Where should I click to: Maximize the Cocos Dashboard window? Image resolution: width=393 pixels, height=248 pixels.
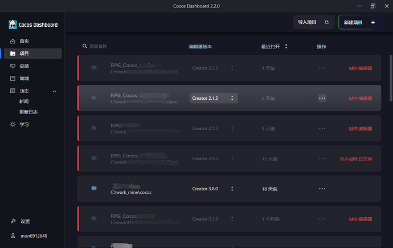373,6
